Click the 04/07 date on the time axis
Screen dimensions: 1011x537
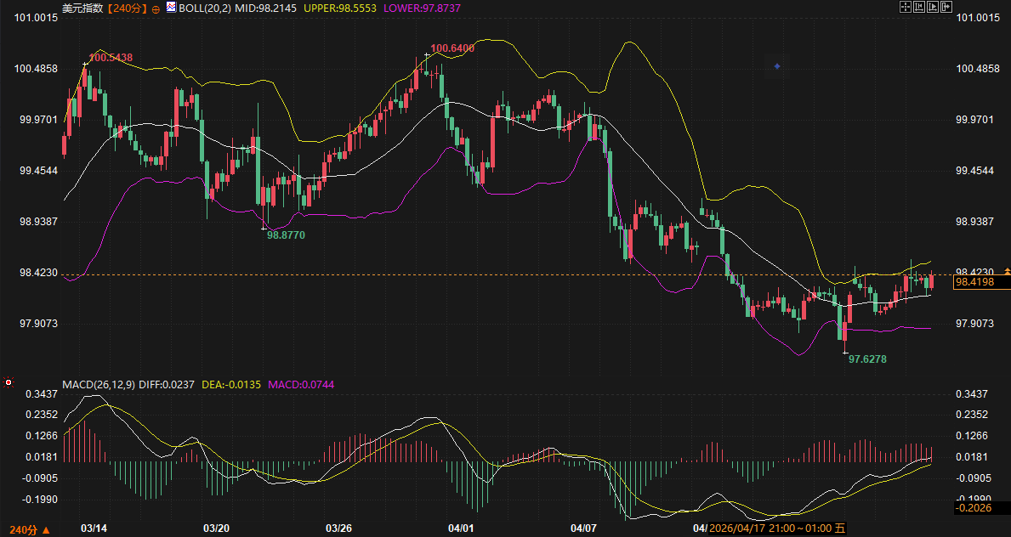point(583,529)
